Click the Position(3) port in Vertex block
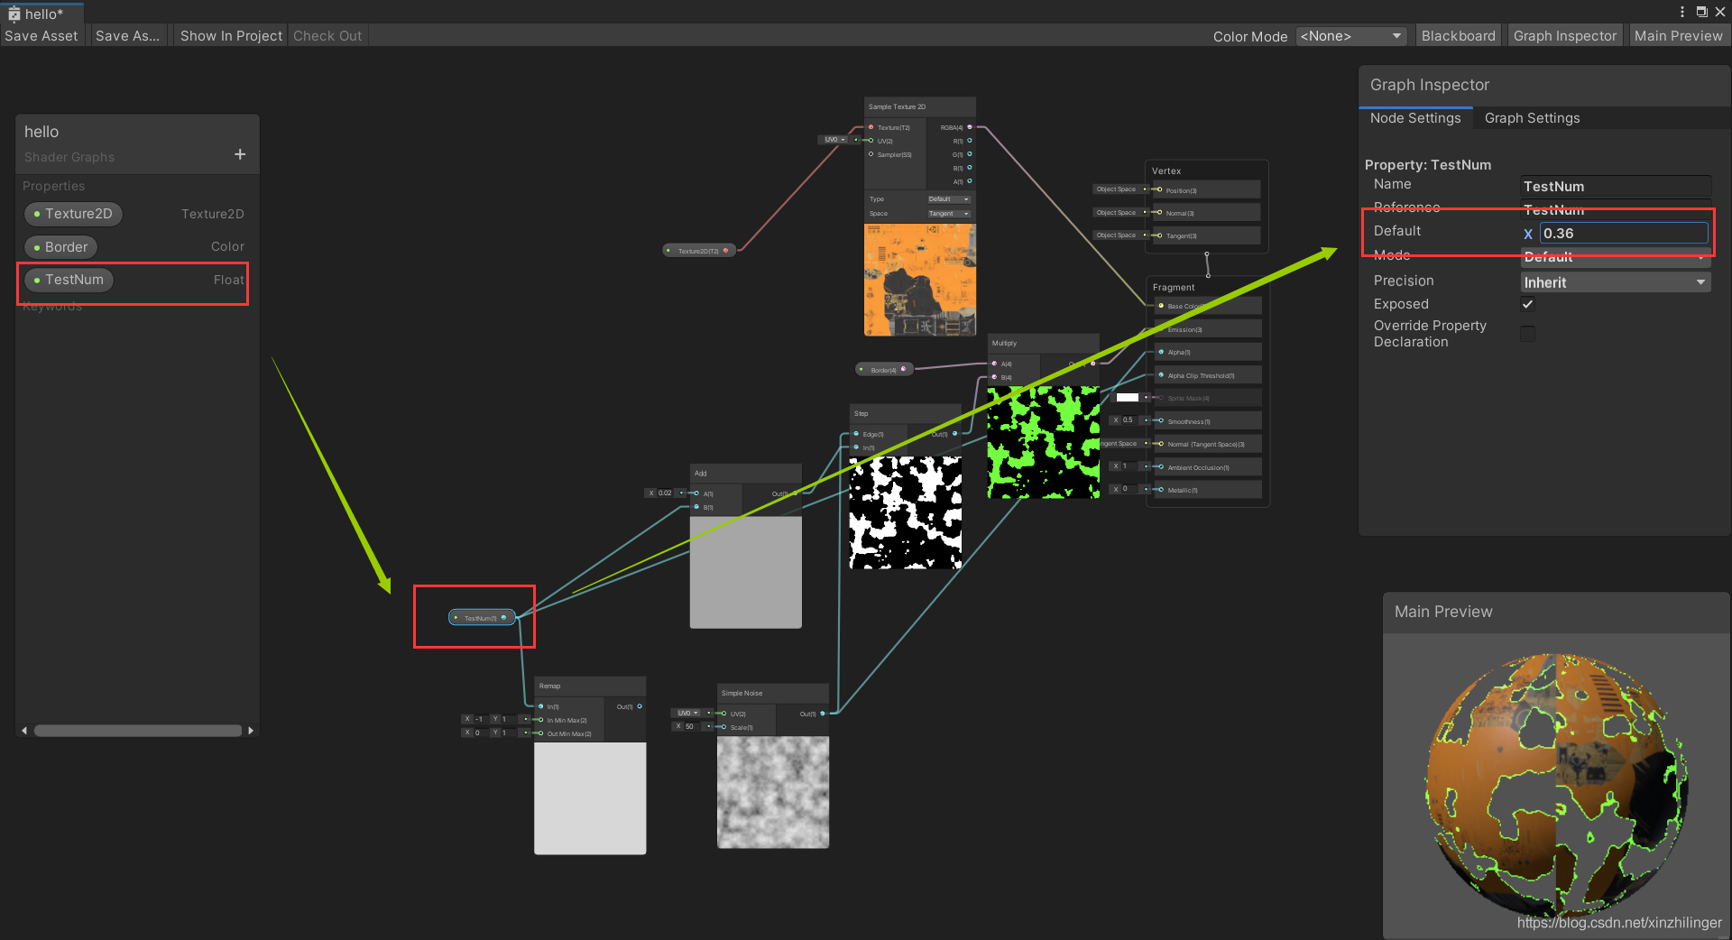This screenshot has height=940, width=1732. (x=1159, y=190)
